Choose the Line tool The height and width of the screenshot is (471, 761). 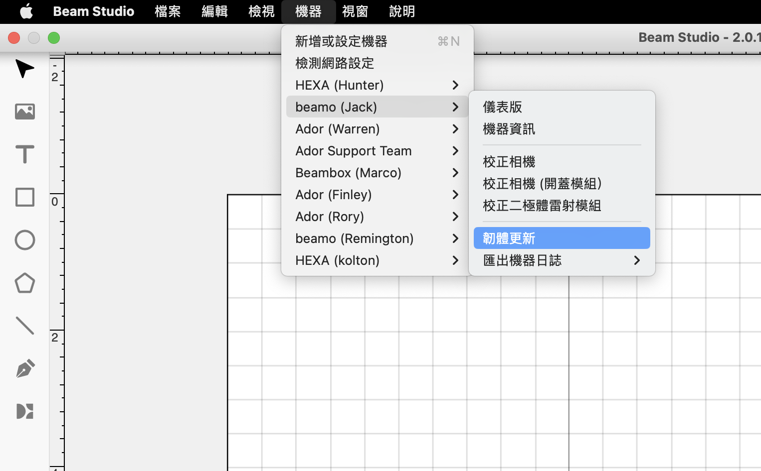(x=24, y=326)
